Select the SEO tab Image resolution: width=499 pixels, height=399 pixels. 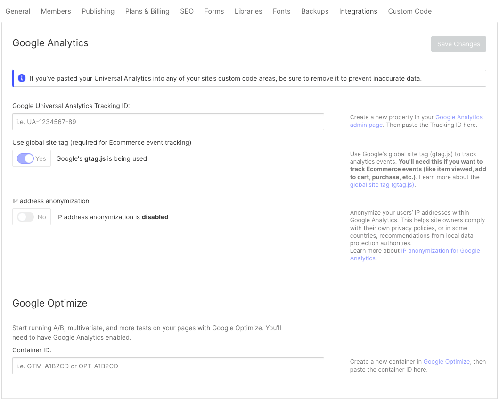(187, 11)
